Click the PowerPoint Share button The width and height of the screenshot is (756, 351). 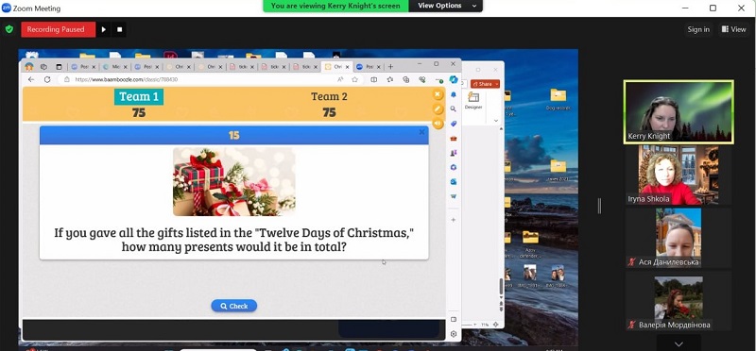pyautogui.click(x=485, y=84)
